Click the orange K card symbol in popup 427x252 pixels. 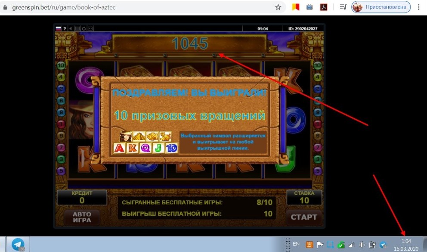132,148
